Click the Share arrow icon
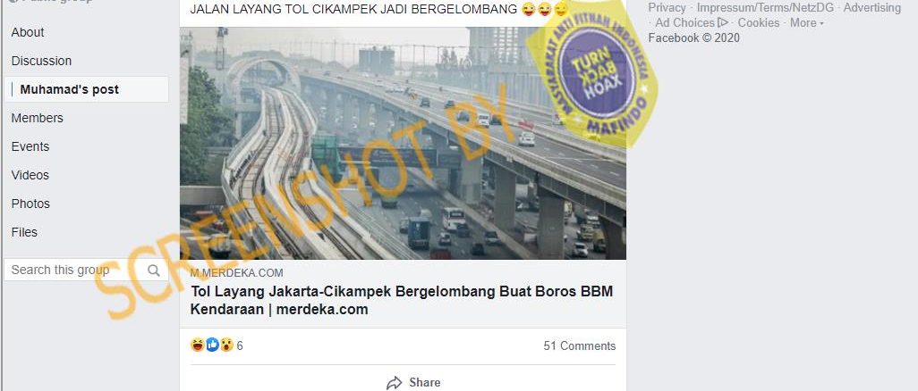 point(394,383)
